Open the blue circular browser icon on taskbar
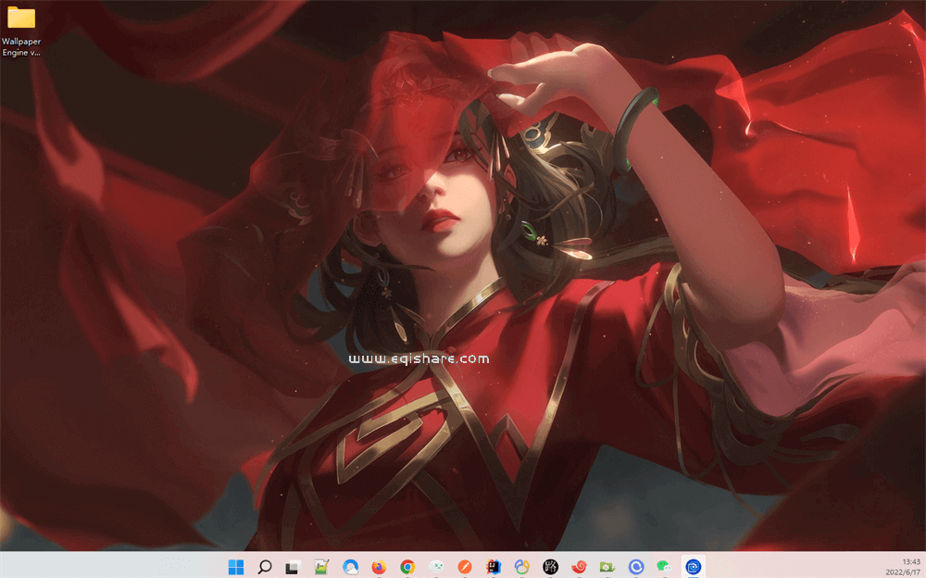This screenshot has width=926, height=578. tap(634, 565)
